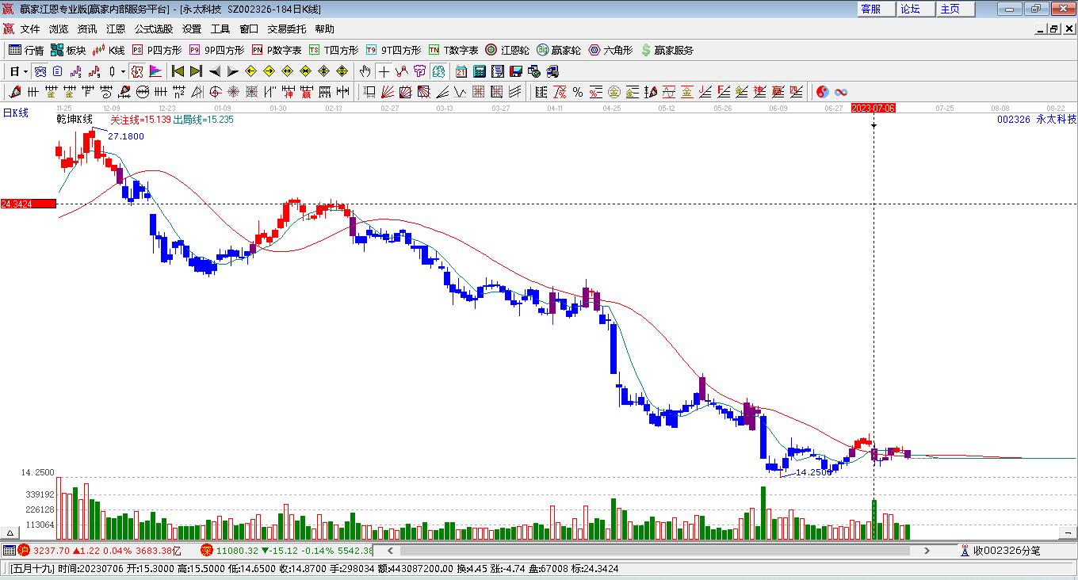Expand the candlestick style dropdown arrow
Screen dimensions: 1078x580
point(123,71)
